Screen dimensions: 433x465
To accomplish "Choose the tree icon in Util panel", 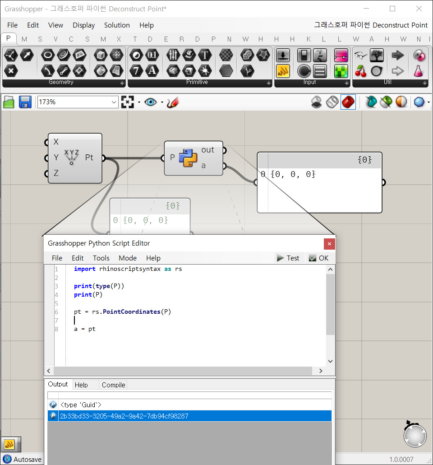I will click(377, 56).
